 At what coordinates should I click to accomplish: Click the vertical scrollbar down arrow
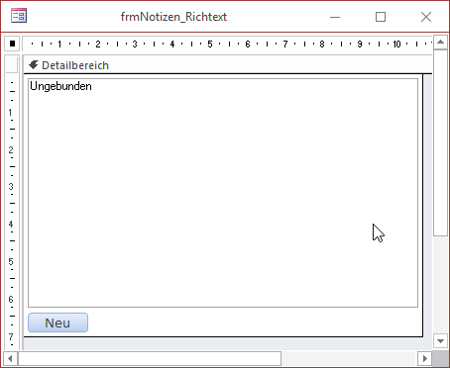(x=440, y=341)
